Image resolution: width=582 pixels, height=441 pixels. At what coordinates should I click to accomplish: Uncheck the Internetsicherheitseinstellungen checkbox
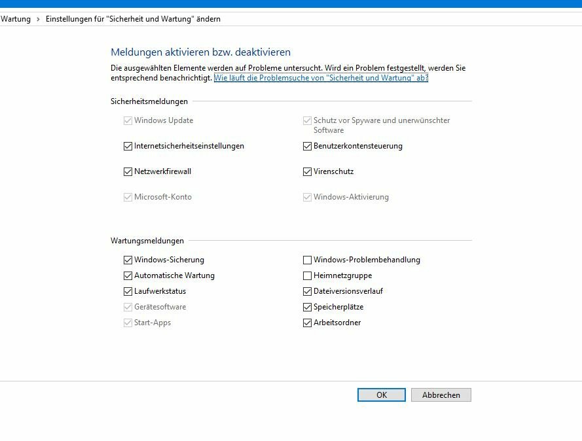128,146
